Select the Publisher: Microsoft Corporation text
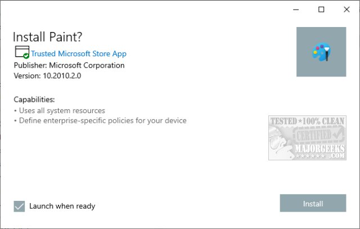 (69, 65)
